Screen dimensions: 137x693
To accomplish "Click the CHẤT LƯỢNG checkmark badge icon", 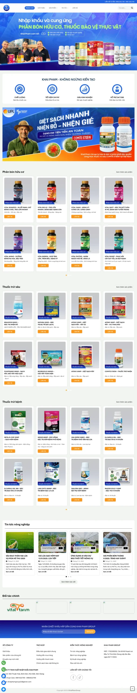I will tap(20, 89).
